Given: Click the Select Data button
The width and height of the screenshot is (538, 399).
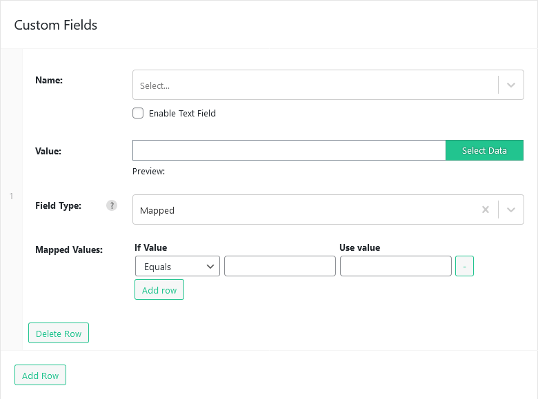Looking at the screenshot, I should click(484, 150).
